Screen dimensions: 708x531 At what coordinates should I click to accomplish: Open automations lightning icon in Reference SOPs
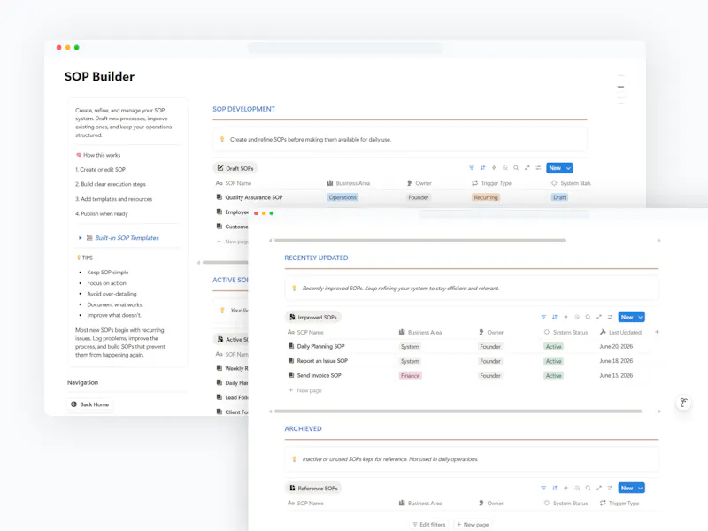click(x=566, y=489)
